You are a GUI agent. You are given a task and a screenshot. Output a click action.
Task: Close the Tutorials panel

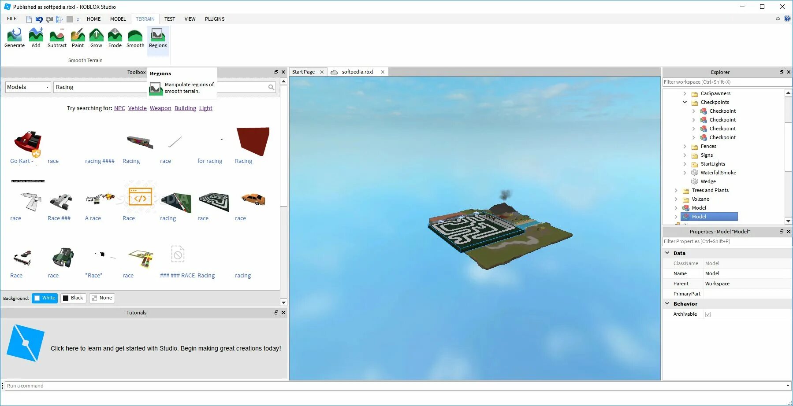click(283, 313)
